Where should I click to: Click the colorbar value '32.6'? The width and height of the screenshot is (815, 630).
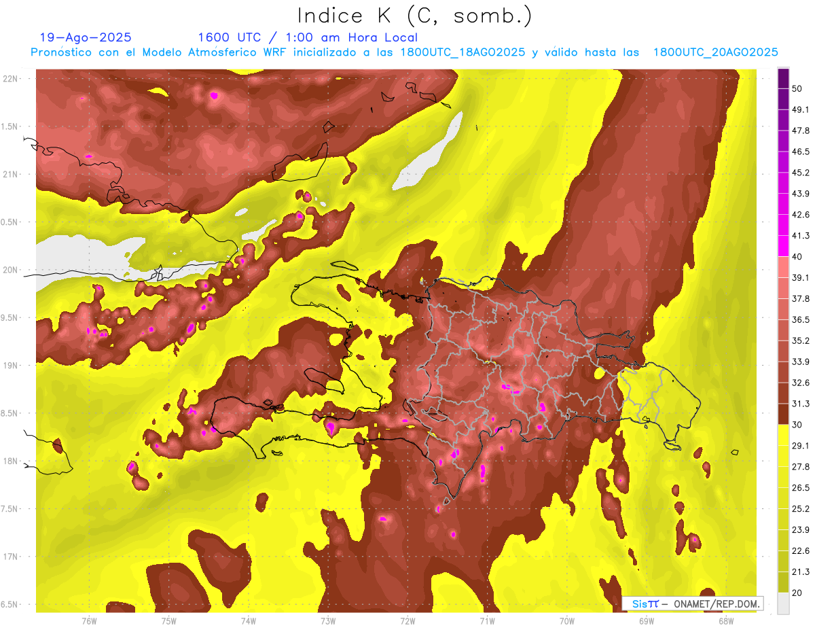(801, 383)
